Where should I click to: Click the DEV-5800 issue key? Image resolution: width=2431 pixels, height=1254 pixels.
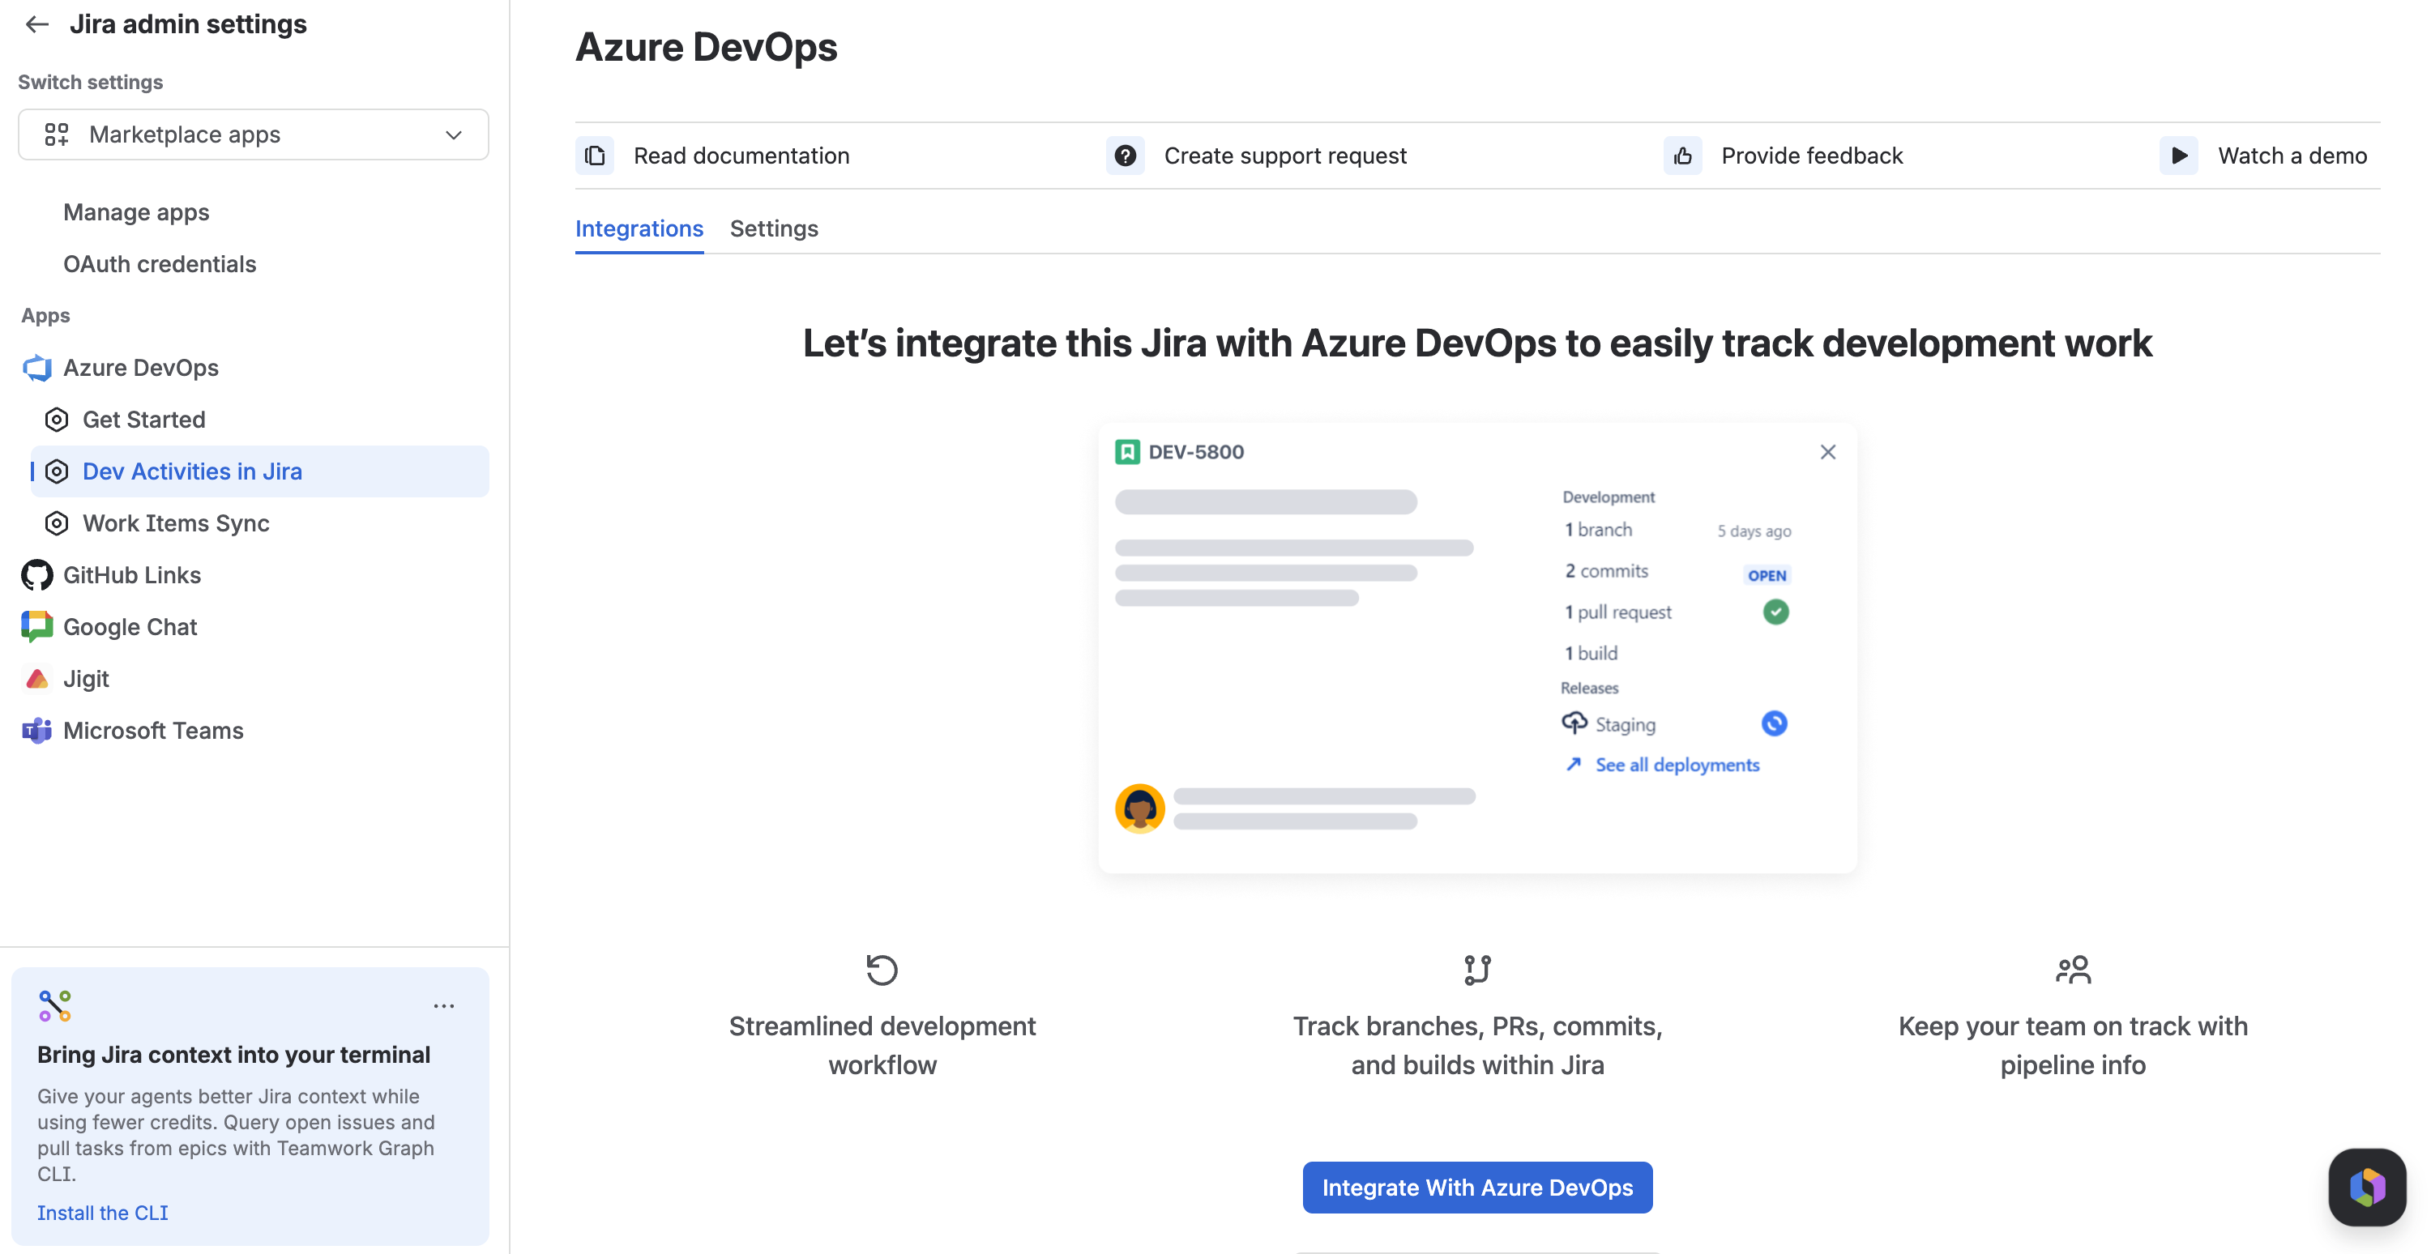[1196, 453]
